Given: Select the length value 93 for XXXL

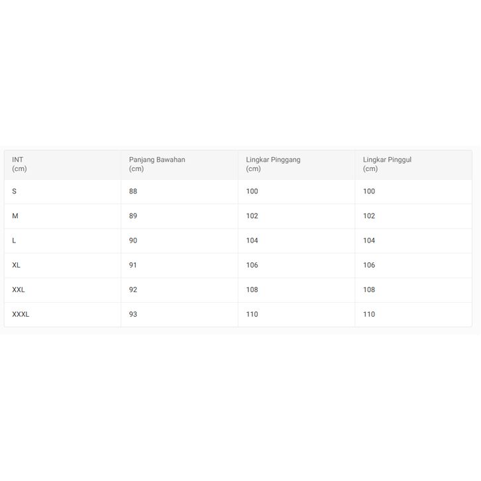Looking at the screenshot, I should pyautogui.click(x=133, y=314).
